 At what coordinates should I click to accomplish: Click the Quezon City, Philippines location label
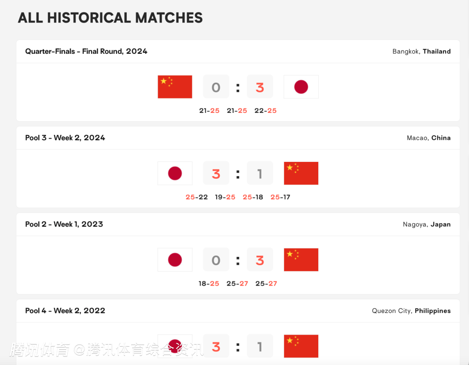[411, 311]
